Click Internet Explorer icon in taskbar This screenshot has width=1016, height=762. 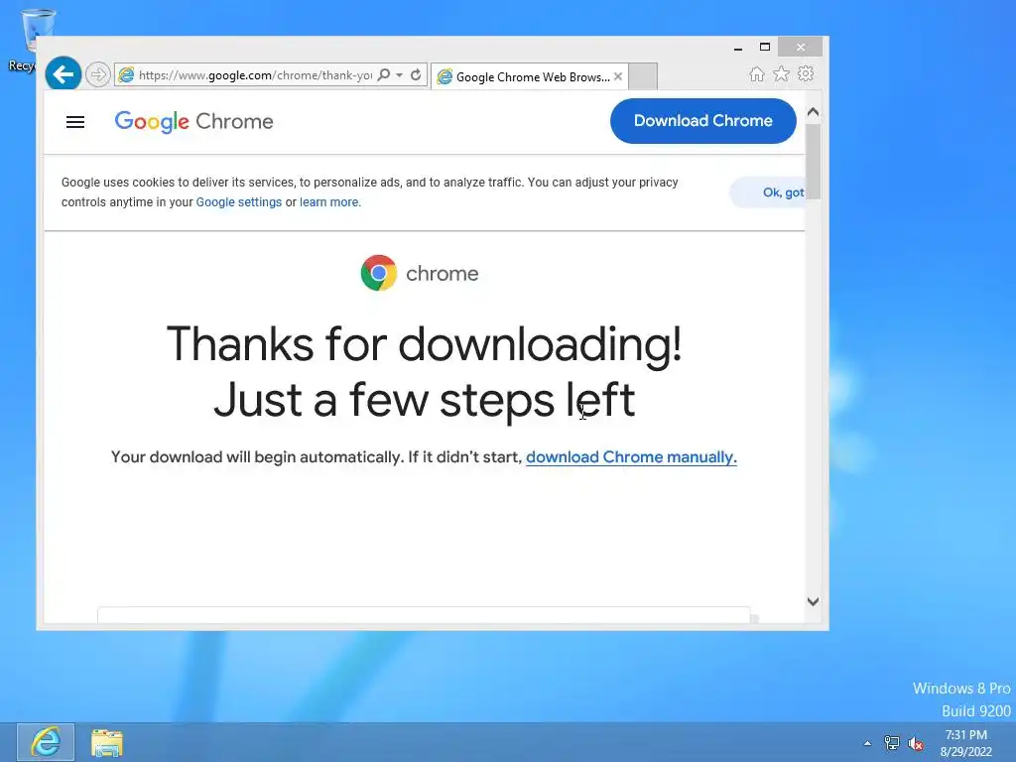[x=46, y=742]
